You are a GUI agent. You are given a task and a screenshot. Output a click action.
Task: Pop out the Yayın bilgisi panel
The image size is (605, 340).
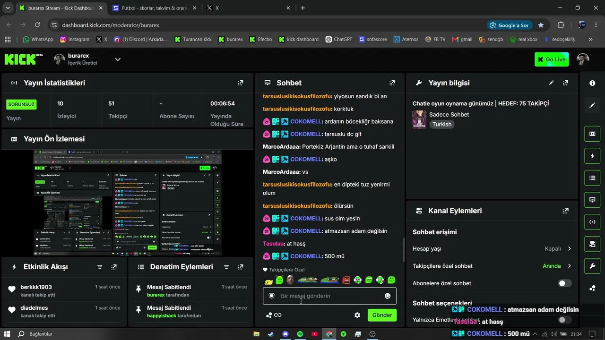(x=565, y=83)
